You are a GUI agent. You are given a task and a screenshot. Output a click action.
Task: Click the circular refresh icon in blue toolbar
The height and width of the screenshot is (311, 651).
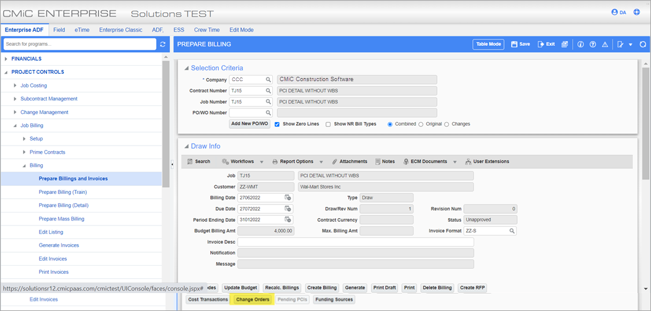[x=643, y=45]
